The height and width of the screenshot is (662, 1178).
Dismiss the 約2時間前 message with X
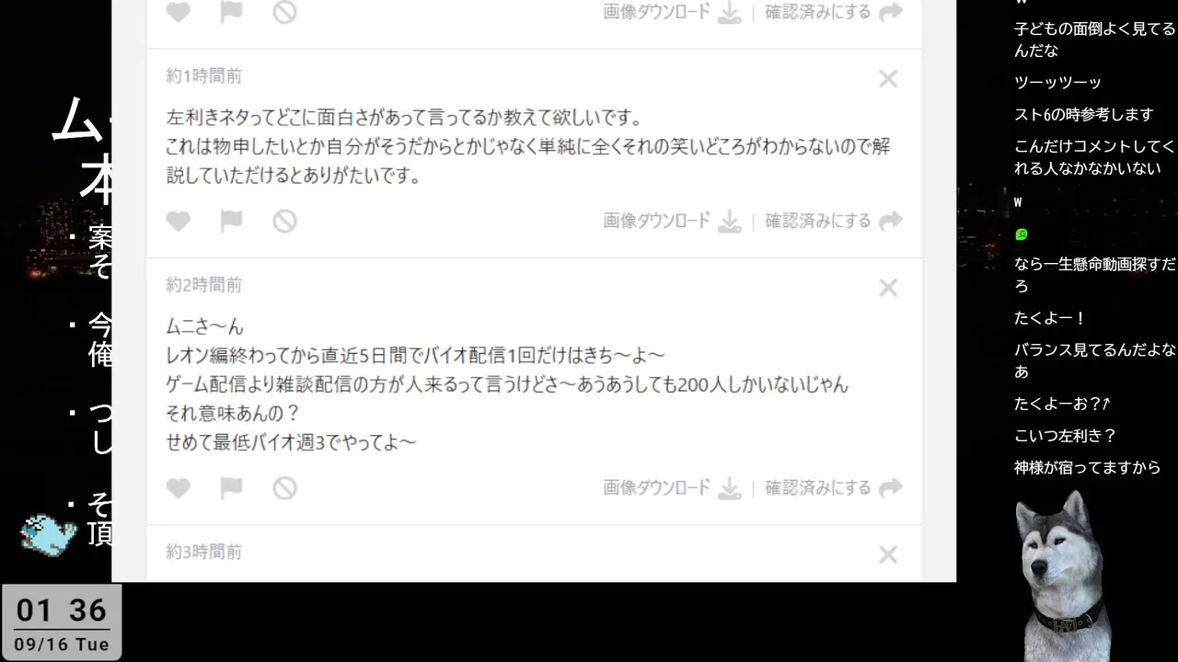tap(888, 289)
